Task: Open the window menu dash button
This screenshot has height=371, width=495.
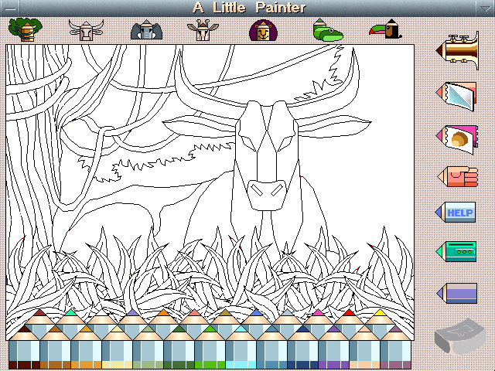Action: (10, 9)
